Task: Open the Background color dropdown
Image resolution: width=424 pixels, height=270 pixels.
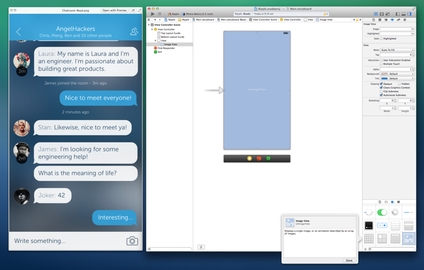Action: point(397,74)
